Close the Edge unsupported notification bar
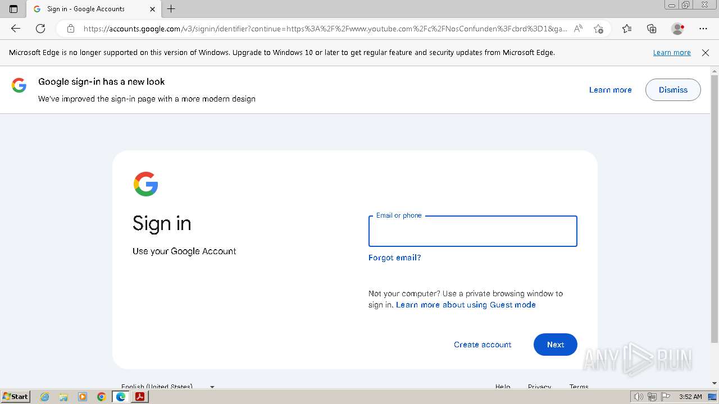Image resolution: width=719 pixels, height=404 pixels. (706, 53)
